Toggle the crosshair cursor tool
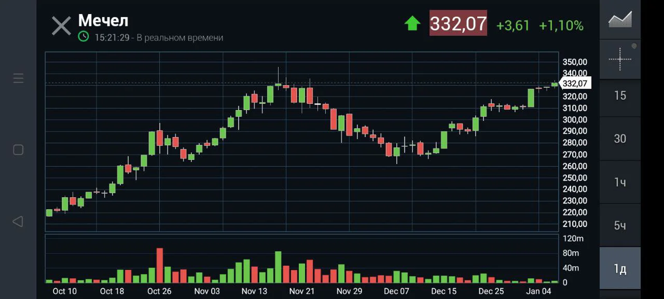 [x=620, y=59]
